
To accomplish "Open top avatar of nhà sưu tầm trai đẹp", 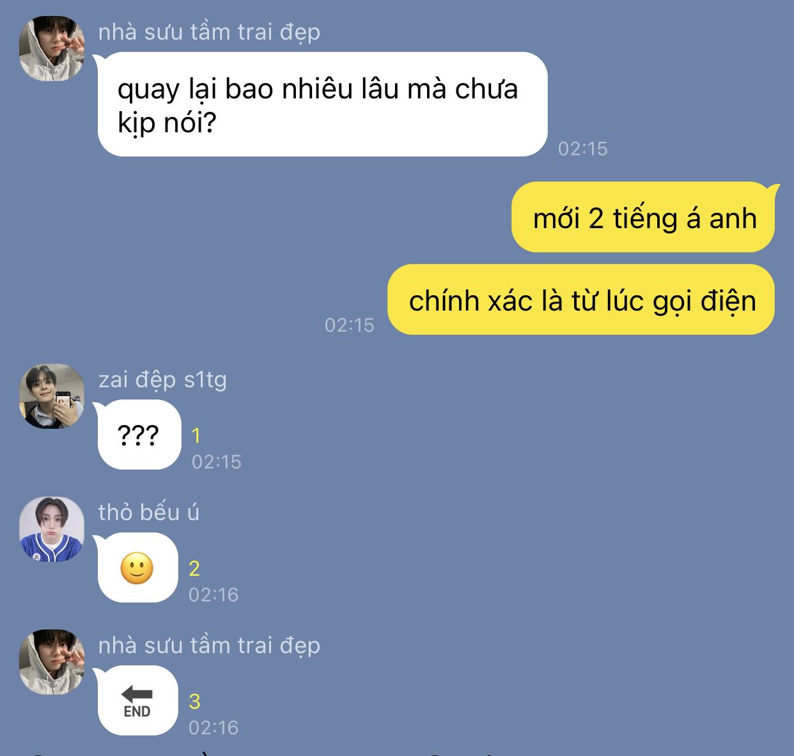I will tap(52, 49).
